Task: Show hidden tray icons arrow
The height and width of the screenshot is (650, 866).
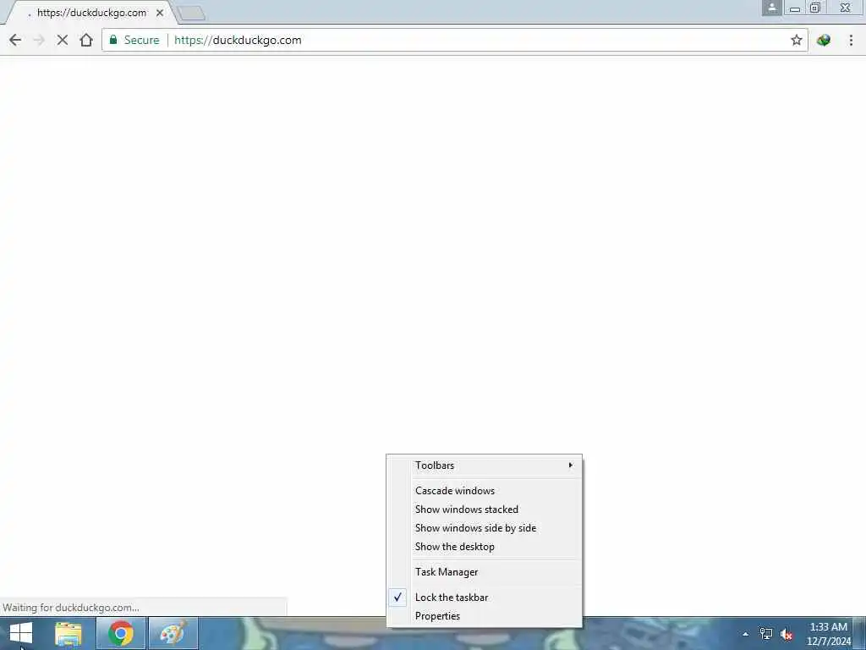Action: 745,634
